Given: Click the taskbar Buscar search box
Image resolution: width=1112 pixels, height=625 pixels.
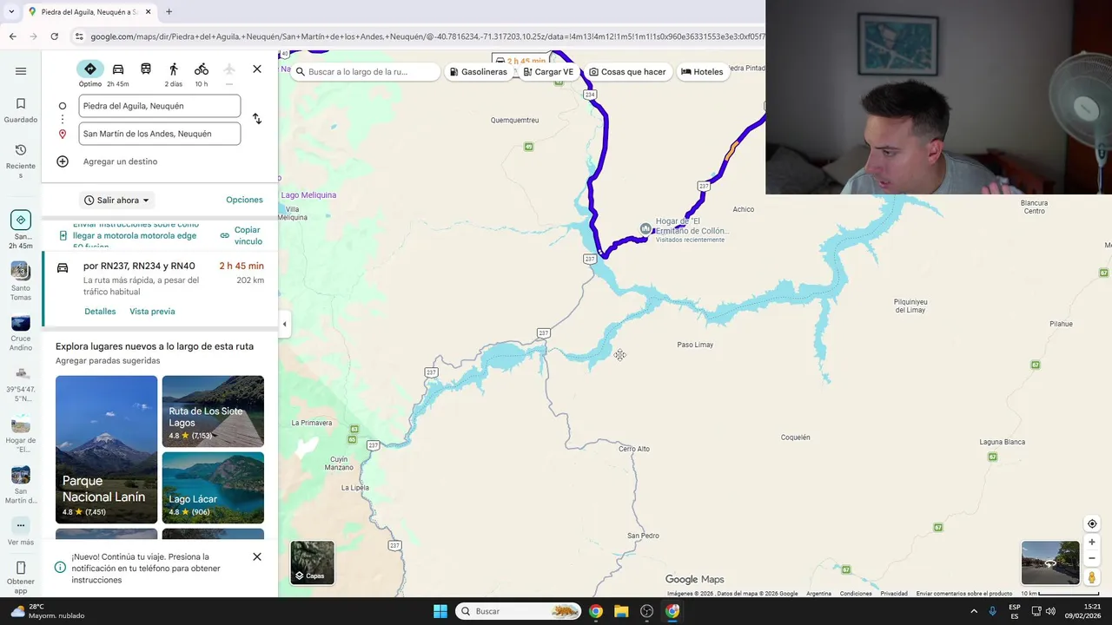Looking at the screenshot, I should point(518,611).
